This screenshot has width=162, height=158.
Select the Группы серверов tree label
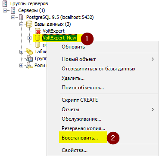click(29, 3)
